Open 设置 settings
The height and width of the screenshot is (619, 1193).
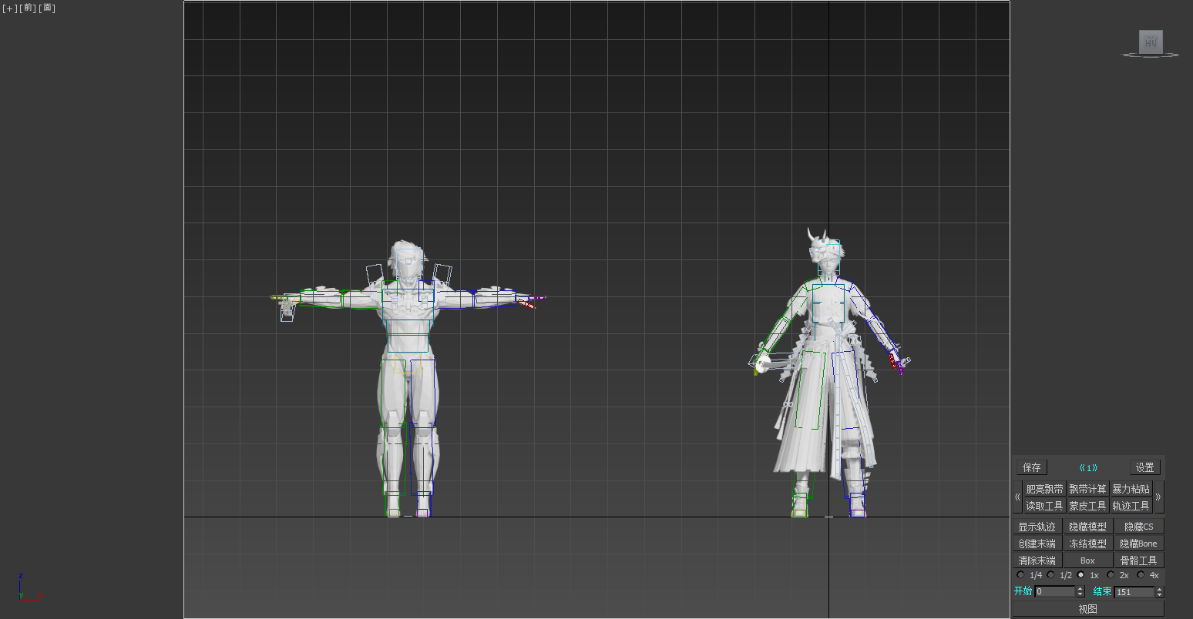click(1144, 467)
